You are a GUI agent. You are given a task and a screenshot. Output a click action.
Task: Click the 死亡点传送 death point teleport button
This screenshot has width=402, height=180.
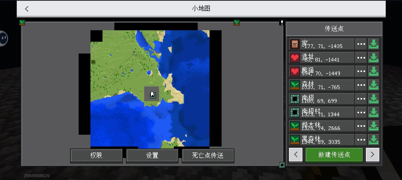pos(208,155)
